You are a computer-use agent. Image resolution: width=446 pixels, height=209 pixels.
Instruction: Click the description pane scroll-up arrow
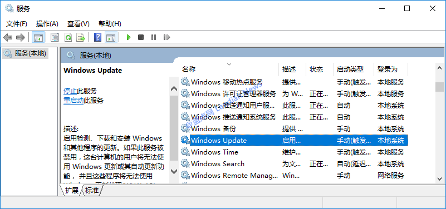click(174, 88)
